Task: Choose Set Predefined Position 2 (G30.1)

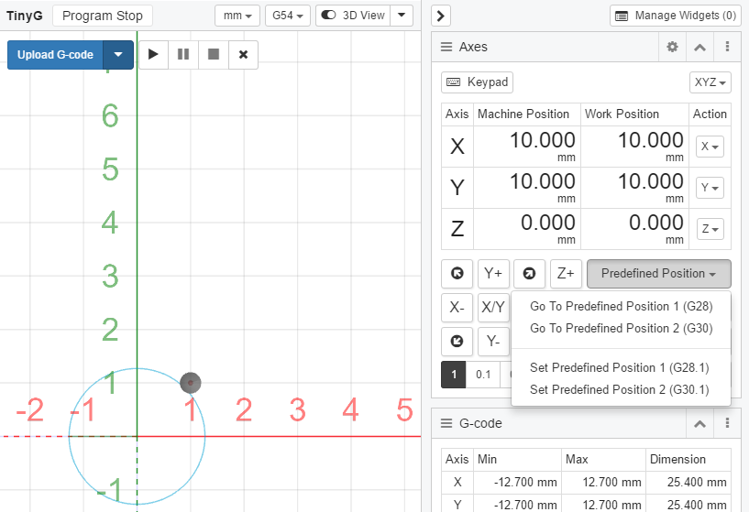Action: [x=619, y=389]
